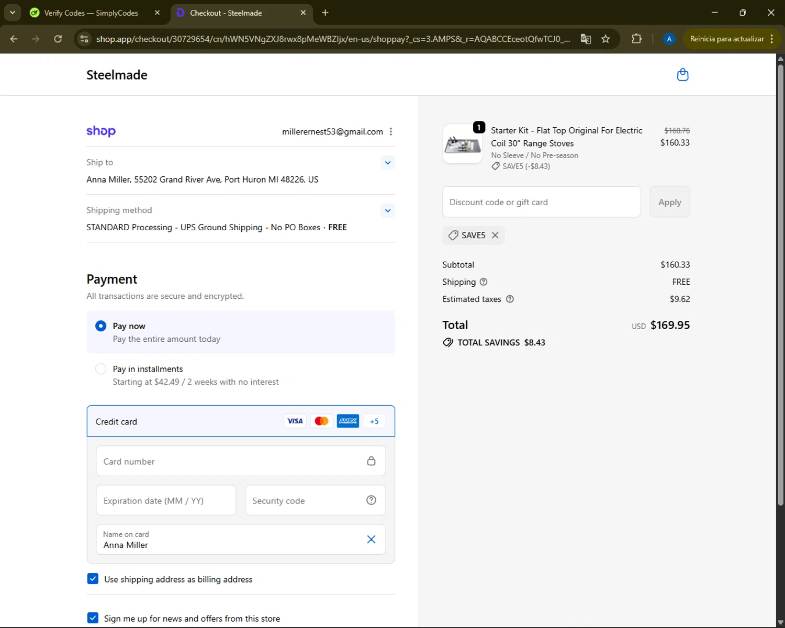Click the browser address bar URL
The image size is (785, 628).
[x=333, y=39]
